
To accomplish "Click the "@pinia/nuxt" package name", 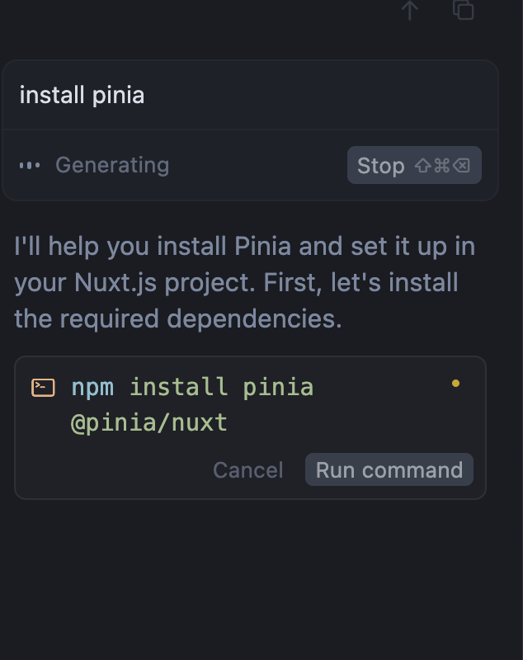I will pos(148,423).
